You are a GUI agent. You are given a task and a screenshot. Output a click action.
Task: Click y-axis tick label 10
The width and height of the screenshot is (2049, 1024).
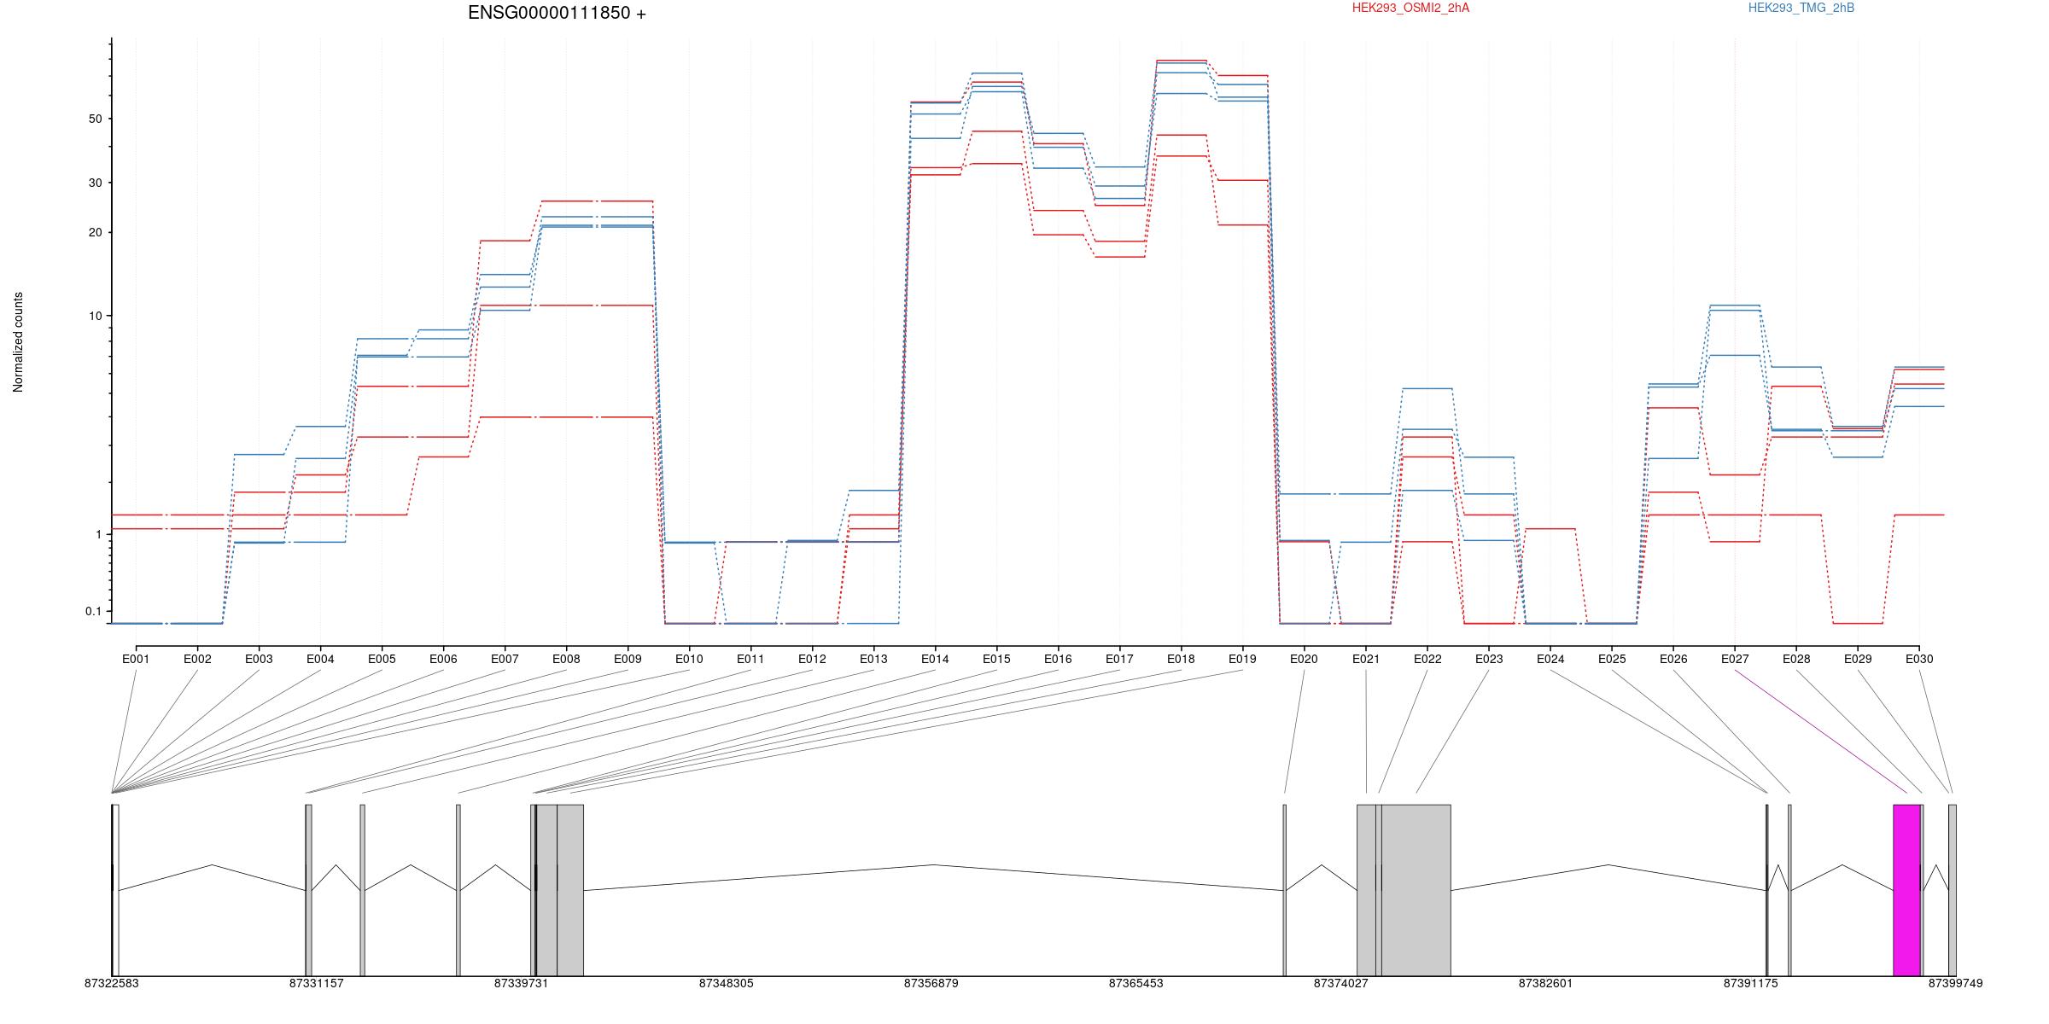(95, 316)
